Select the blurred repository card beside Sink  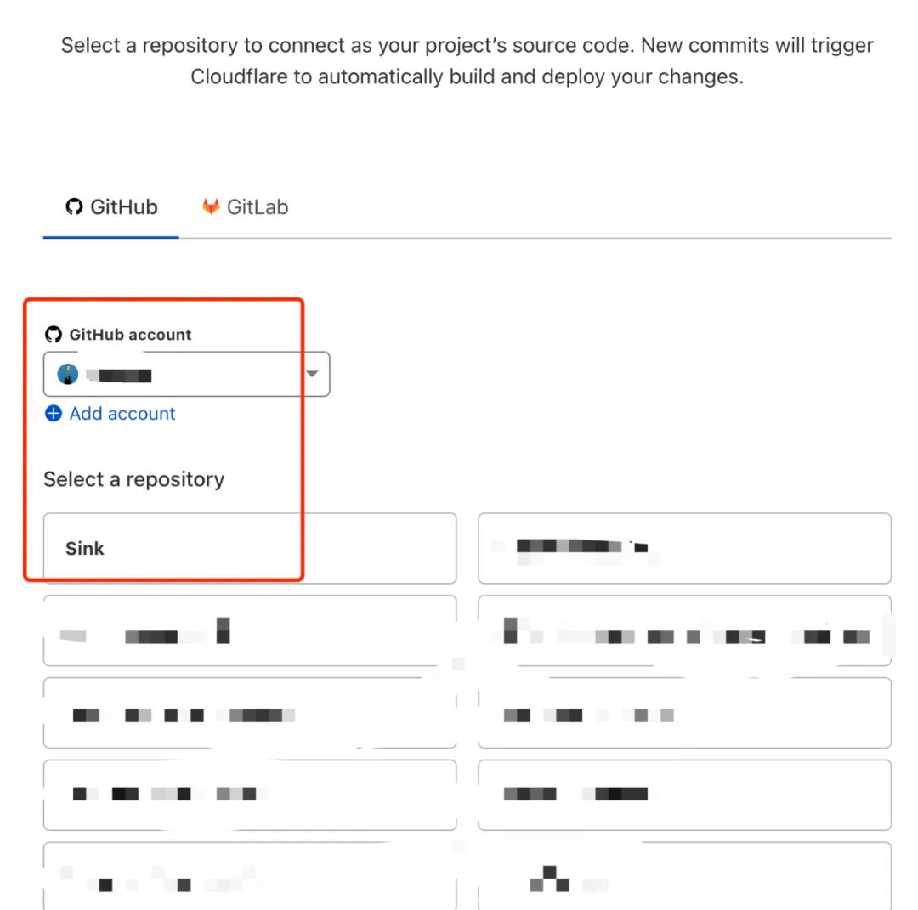684,548
